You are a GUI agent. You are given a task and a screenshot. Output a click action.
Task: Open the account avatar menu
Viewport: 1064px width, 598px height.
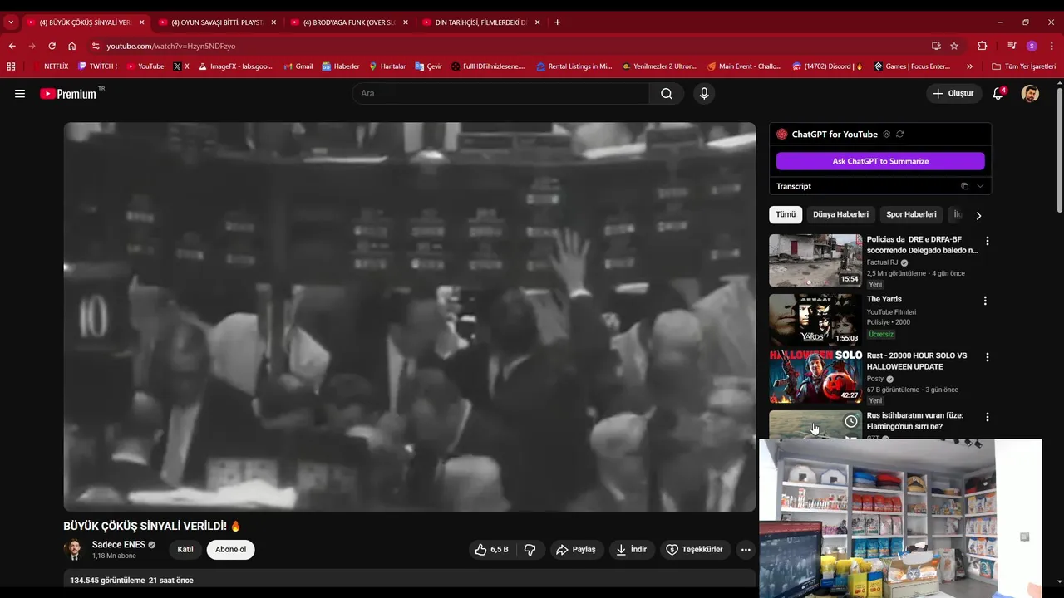(x=1030, y=94)
